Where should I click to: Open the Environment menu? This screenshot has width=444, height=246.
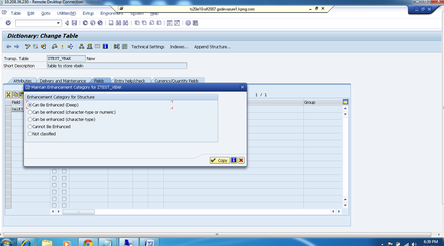[x=112, y=13]
